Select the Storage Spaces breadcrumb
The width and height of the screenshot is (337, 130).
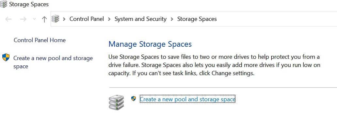(197, 19)
